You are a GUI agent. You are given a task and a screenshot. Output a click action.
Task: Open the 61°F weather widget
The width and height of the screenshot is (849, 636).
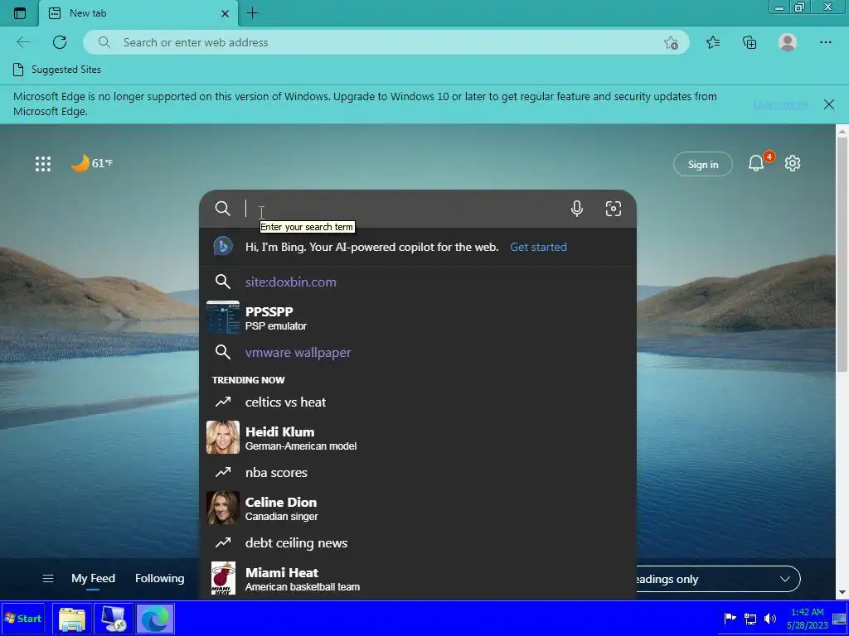[x=92, y=163]
